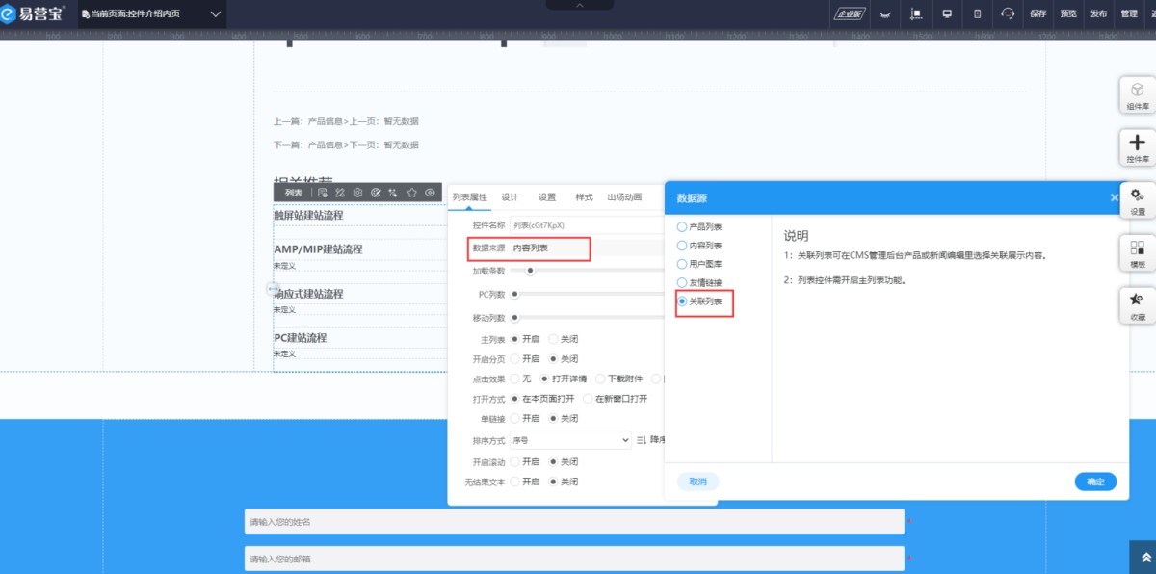Click the 取消 cancel button

click(697, 482)
